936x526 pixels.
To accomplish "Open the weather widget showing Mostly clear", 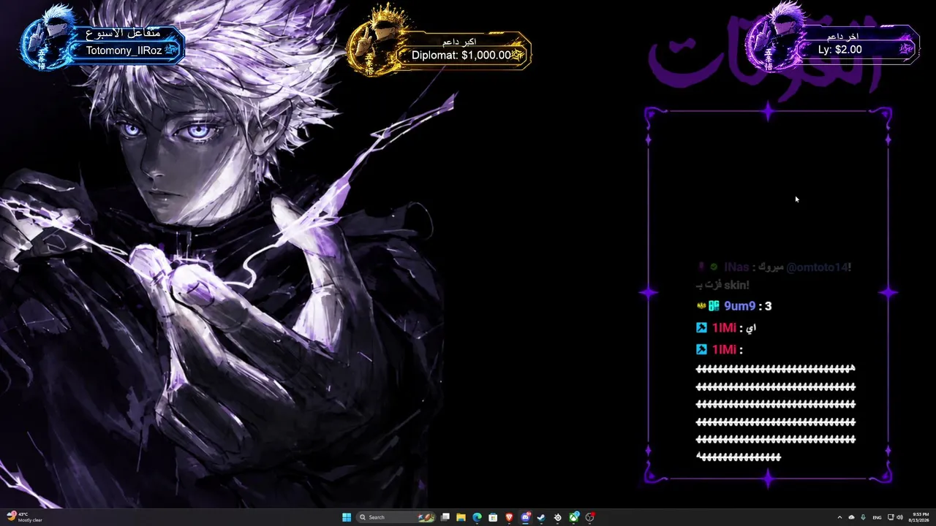I will (x=24, y=517).
